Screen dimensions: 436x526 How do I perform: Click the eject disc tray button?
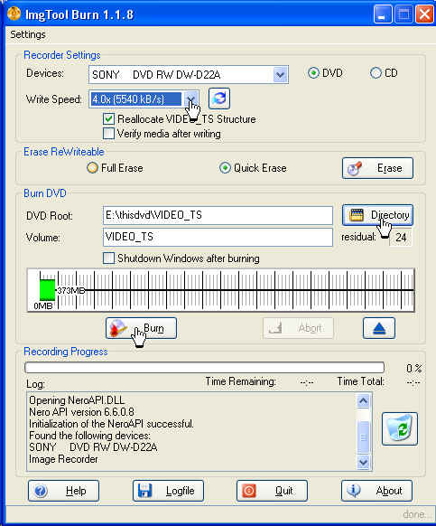[379, 328]
